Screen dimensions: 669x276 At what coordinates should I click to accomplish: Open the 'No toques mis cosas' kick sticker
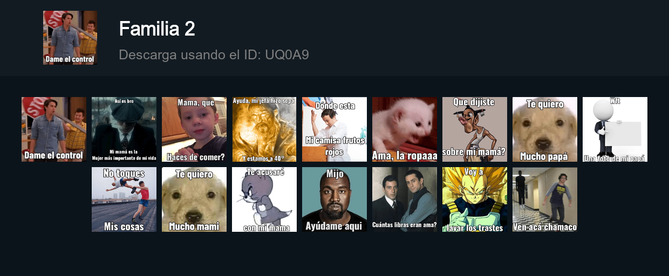coord(124,199)
